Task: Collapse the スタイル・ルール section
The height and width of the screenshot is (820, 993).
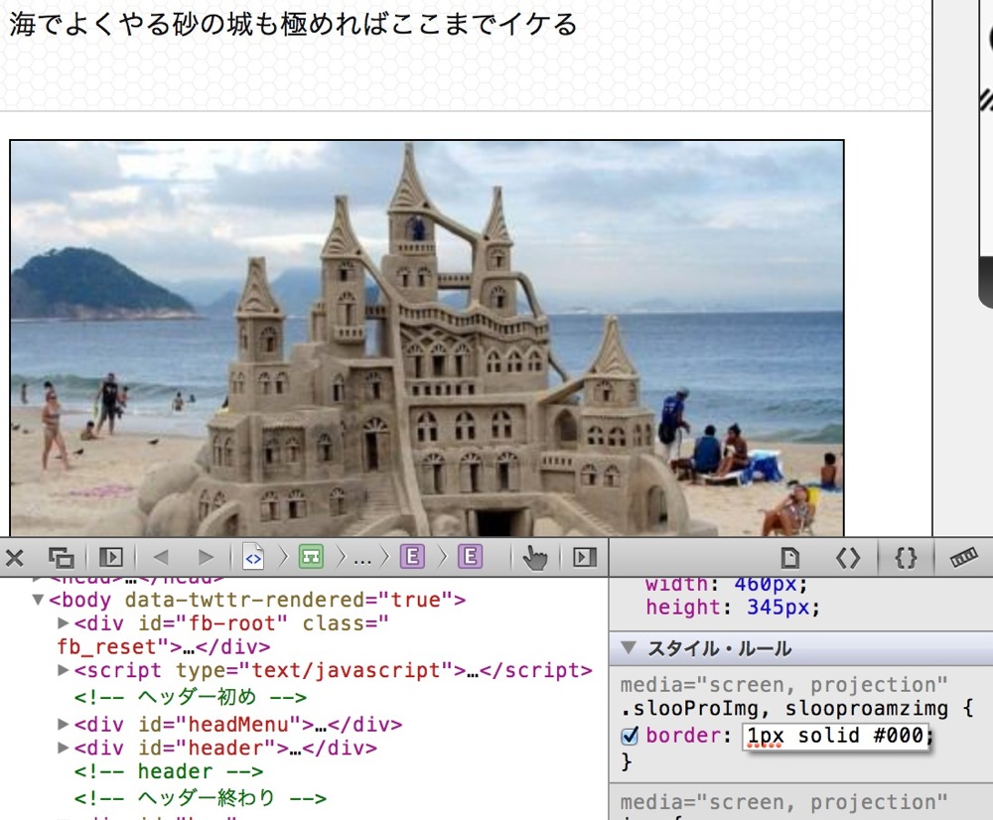Action: [629, 648]
